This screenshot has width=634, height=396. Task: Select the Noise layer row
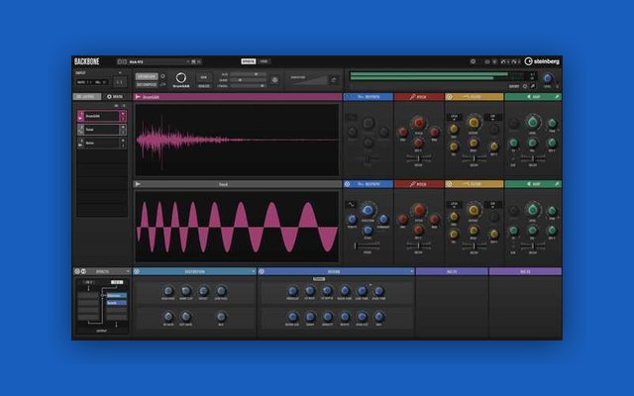tap(101, 143)
